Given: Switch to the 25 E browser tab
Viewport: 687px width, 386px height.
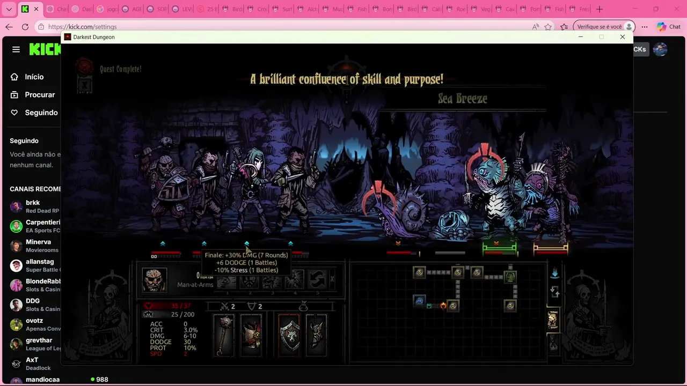Looking at the screenshot, I should point(207,9).
